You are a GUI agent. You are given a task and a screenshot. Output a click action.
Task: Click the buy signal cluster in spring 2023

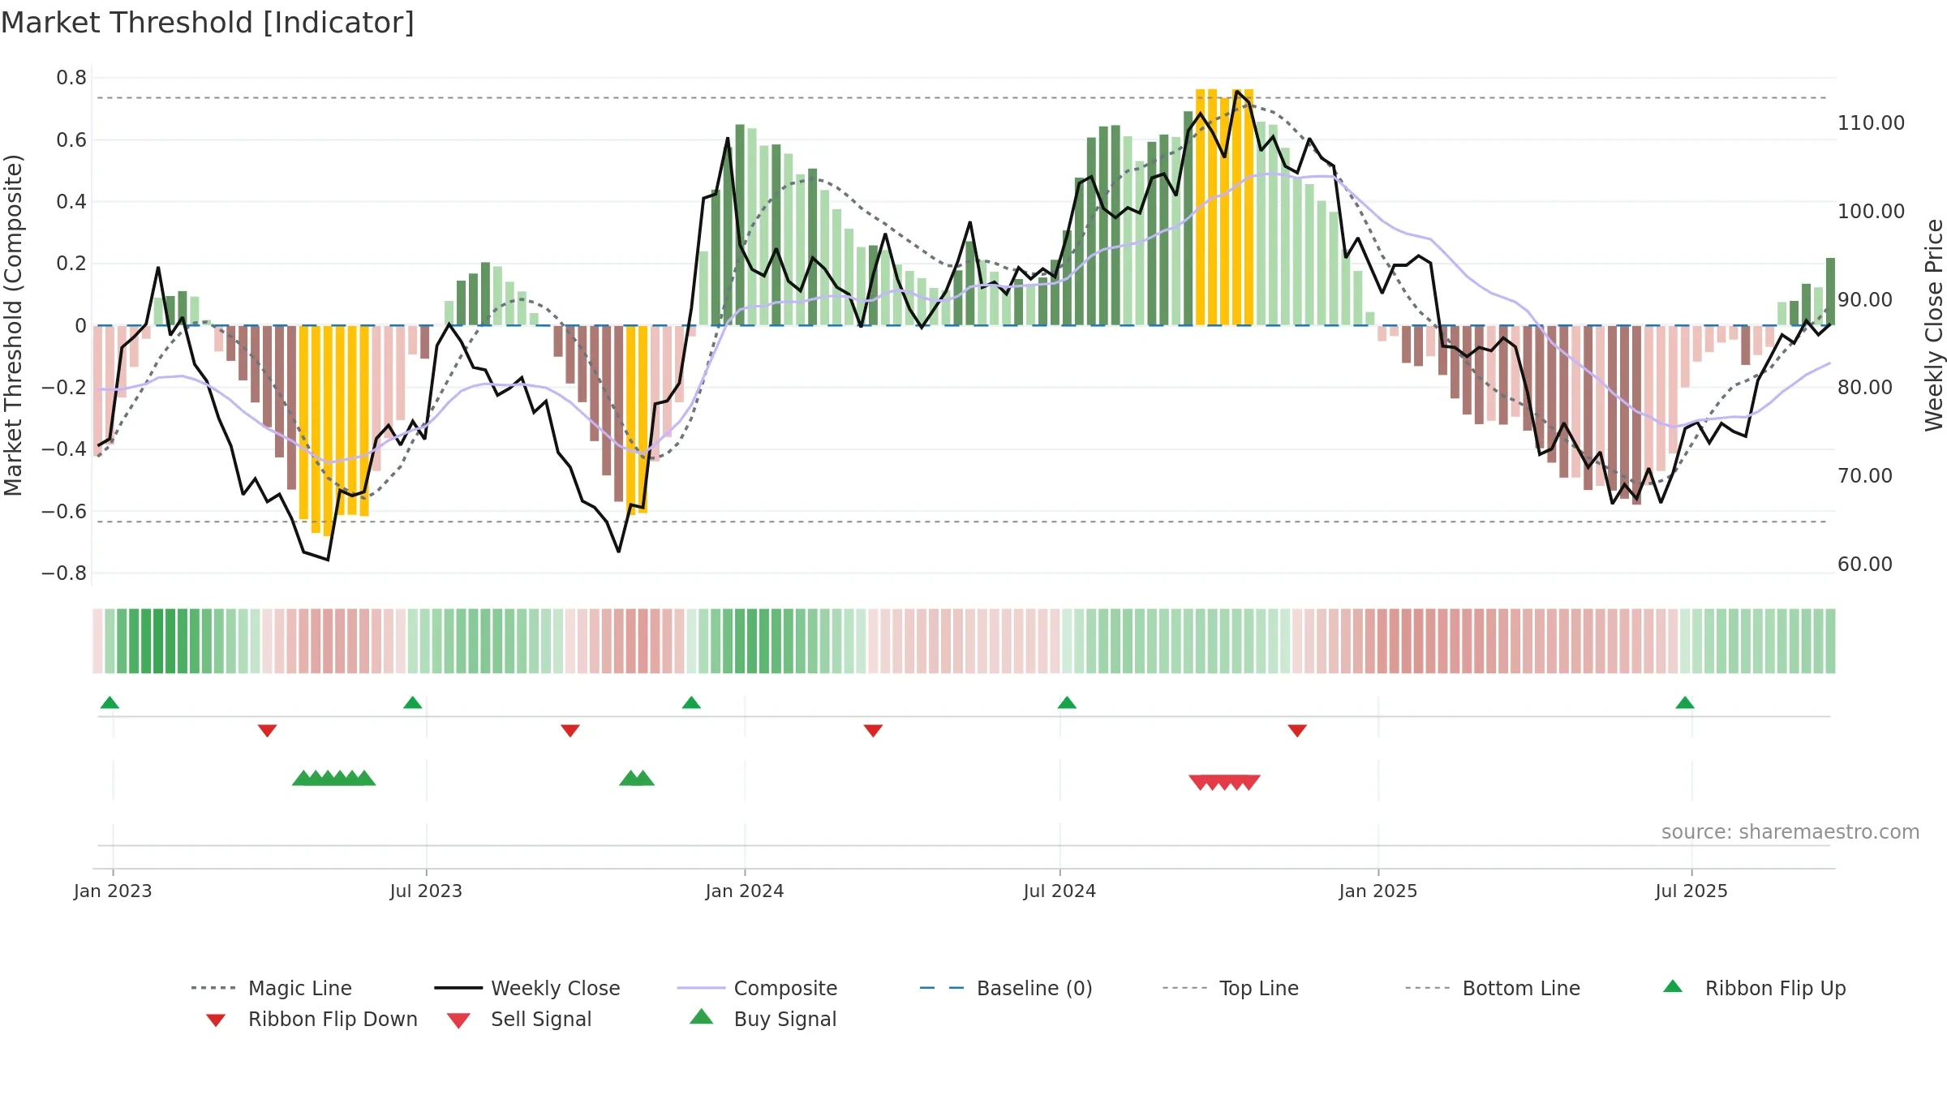[333, 778]
